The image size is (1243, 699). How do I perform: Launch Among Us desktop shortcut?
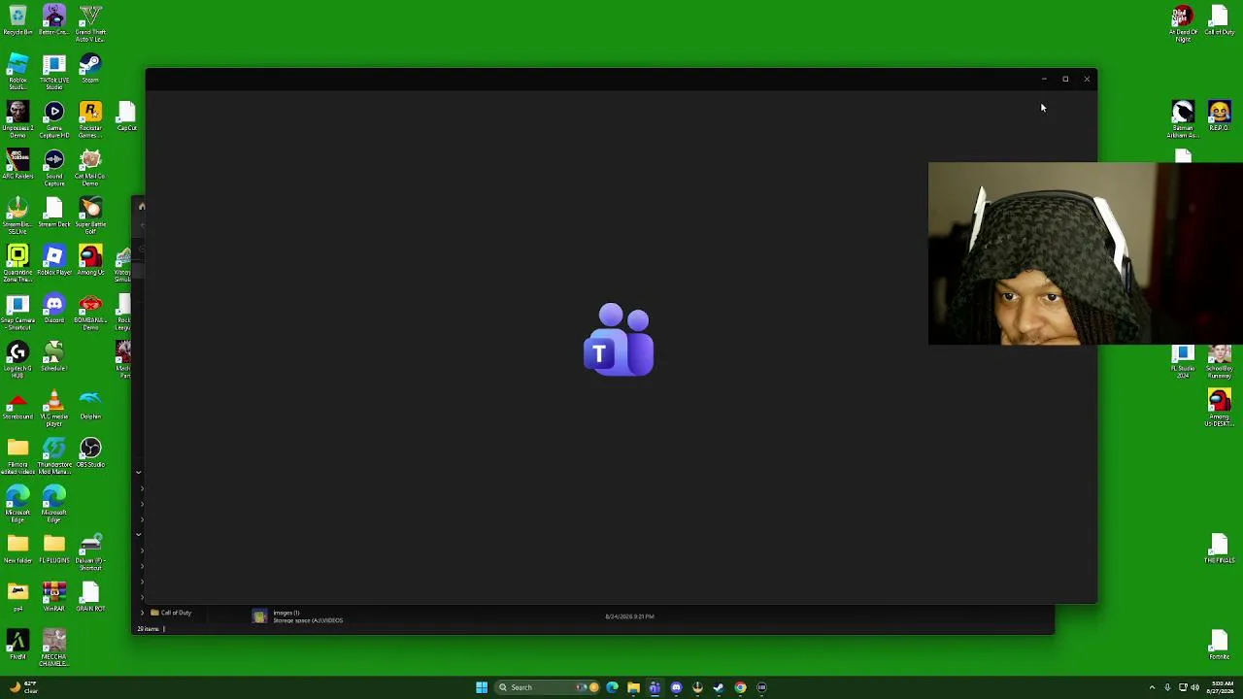pos(90,259)
